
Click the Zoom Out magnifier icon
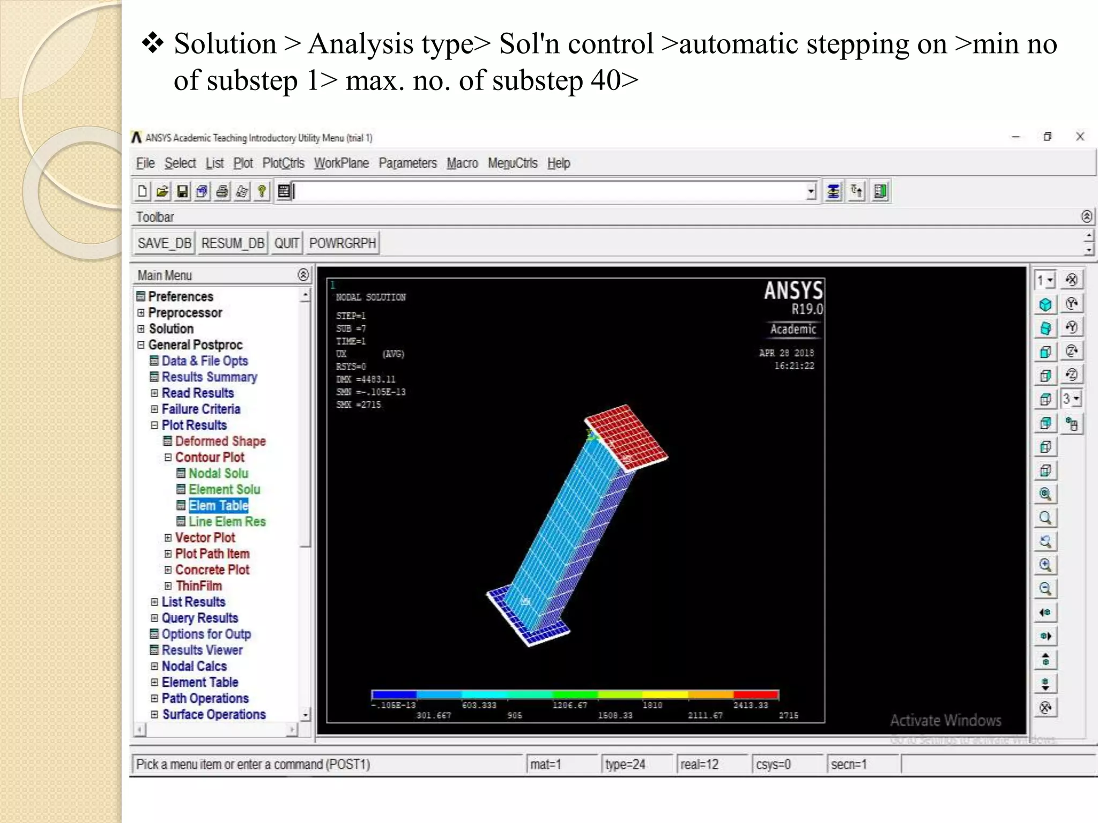pos(1045,589)
